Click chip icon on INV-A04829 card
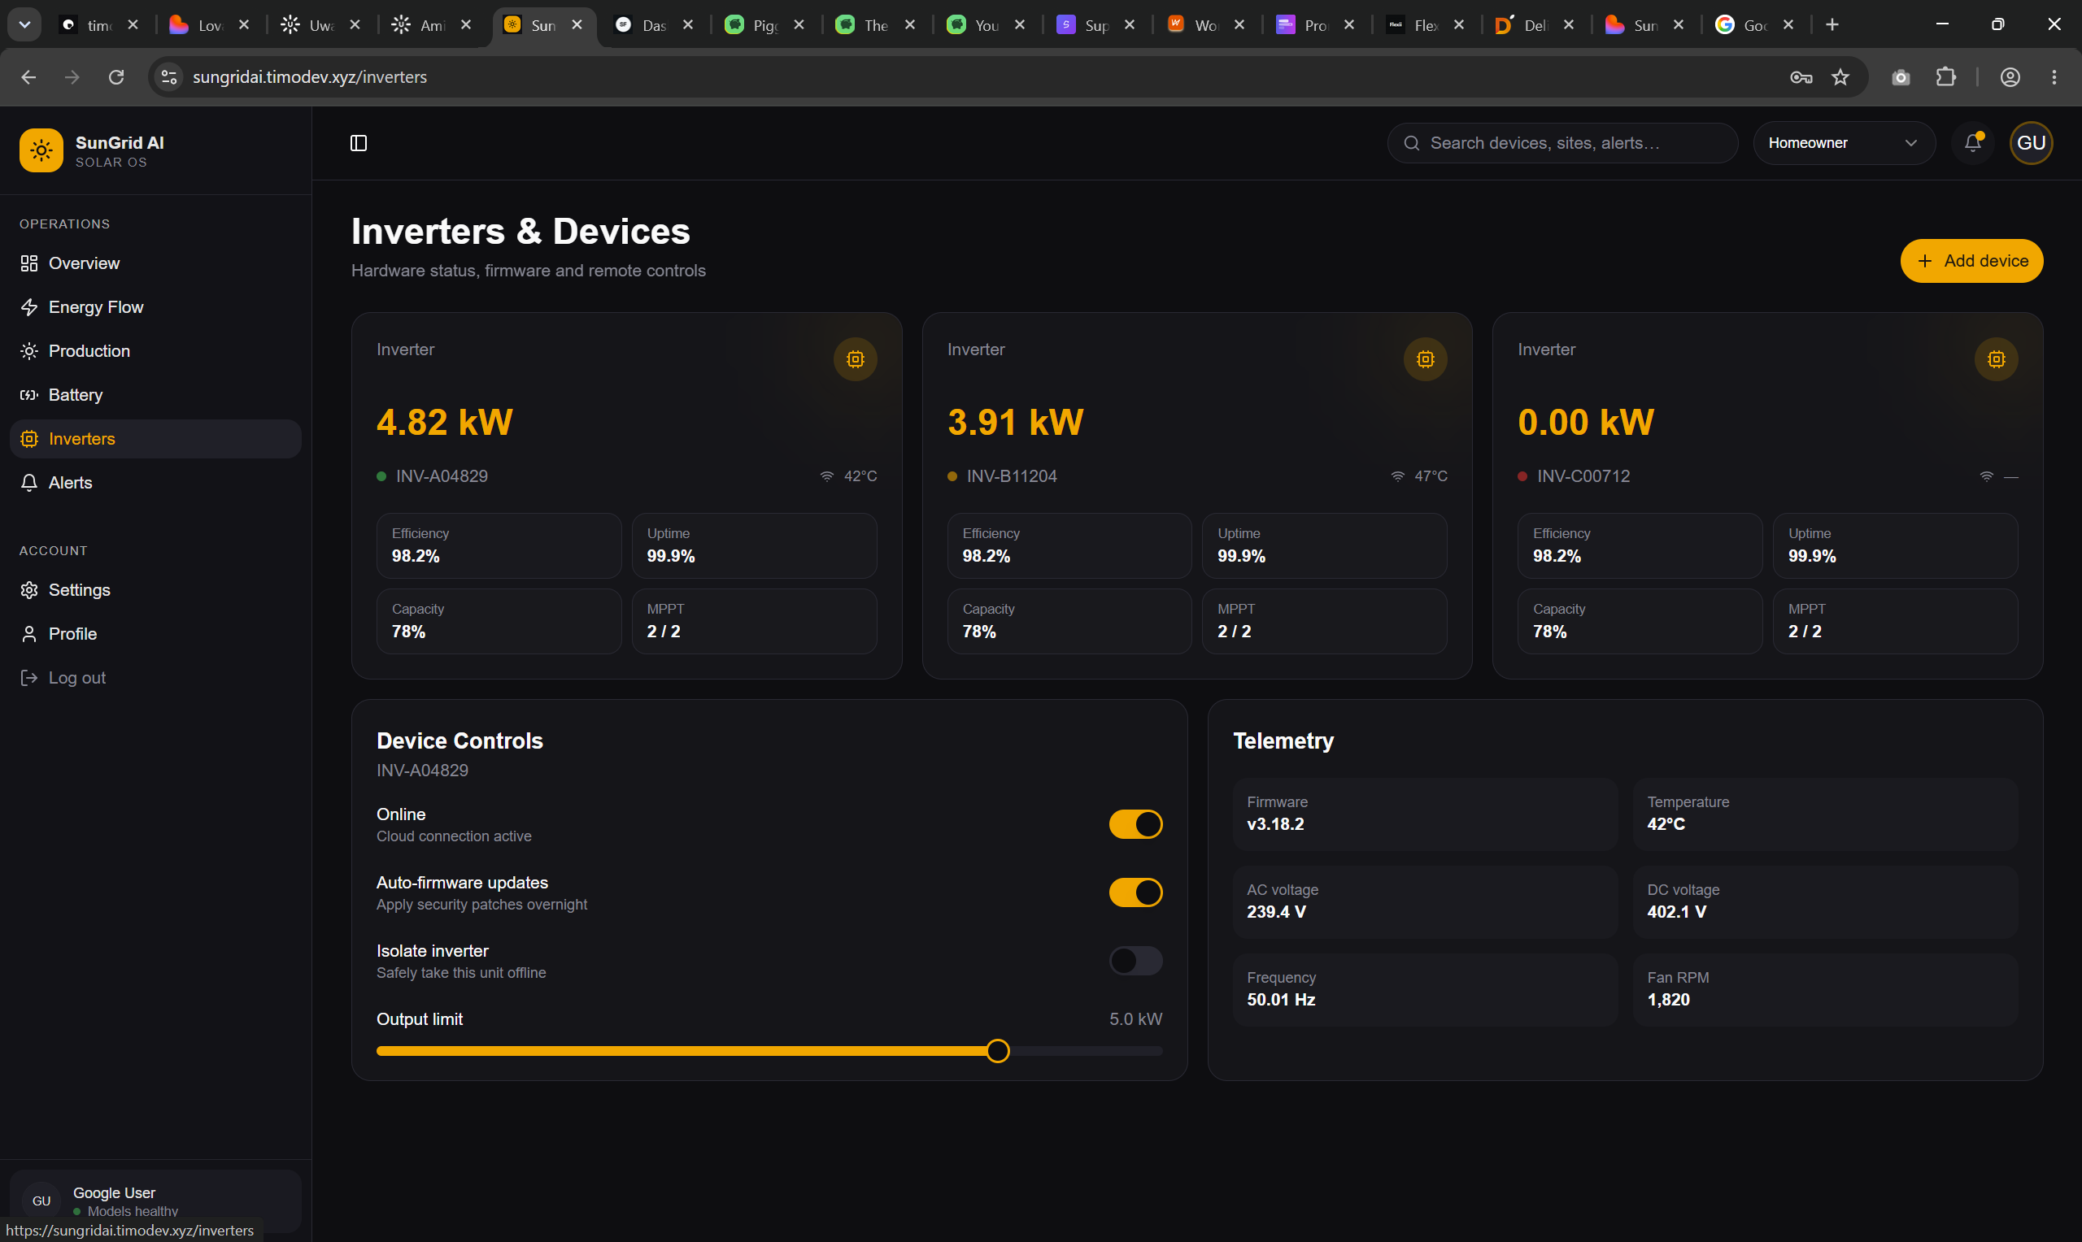The height and width of the screenshot is (1242, 2082). 855,359
